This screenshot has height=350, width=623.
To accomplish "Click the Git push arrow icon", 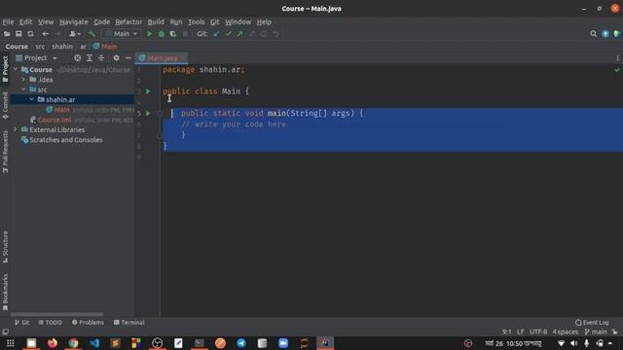I will (239, 34).
